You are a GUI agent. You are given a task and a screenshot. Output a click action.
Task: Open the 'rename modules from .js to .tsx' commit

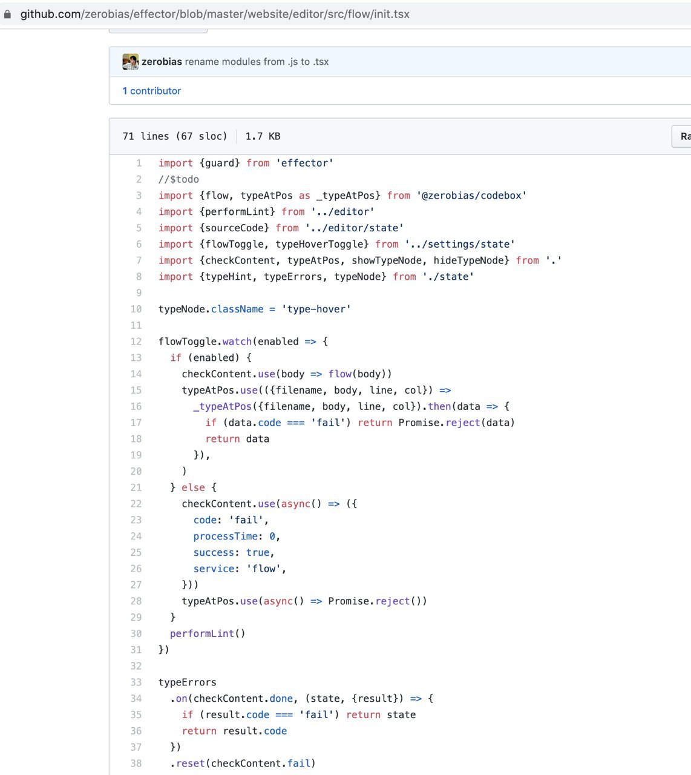257,62
